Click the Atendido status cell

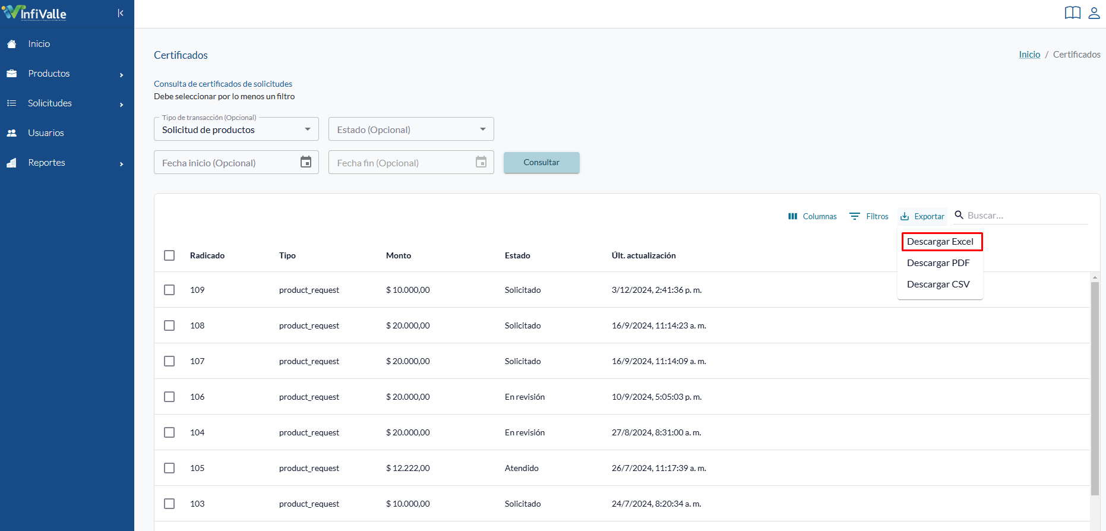522,468
